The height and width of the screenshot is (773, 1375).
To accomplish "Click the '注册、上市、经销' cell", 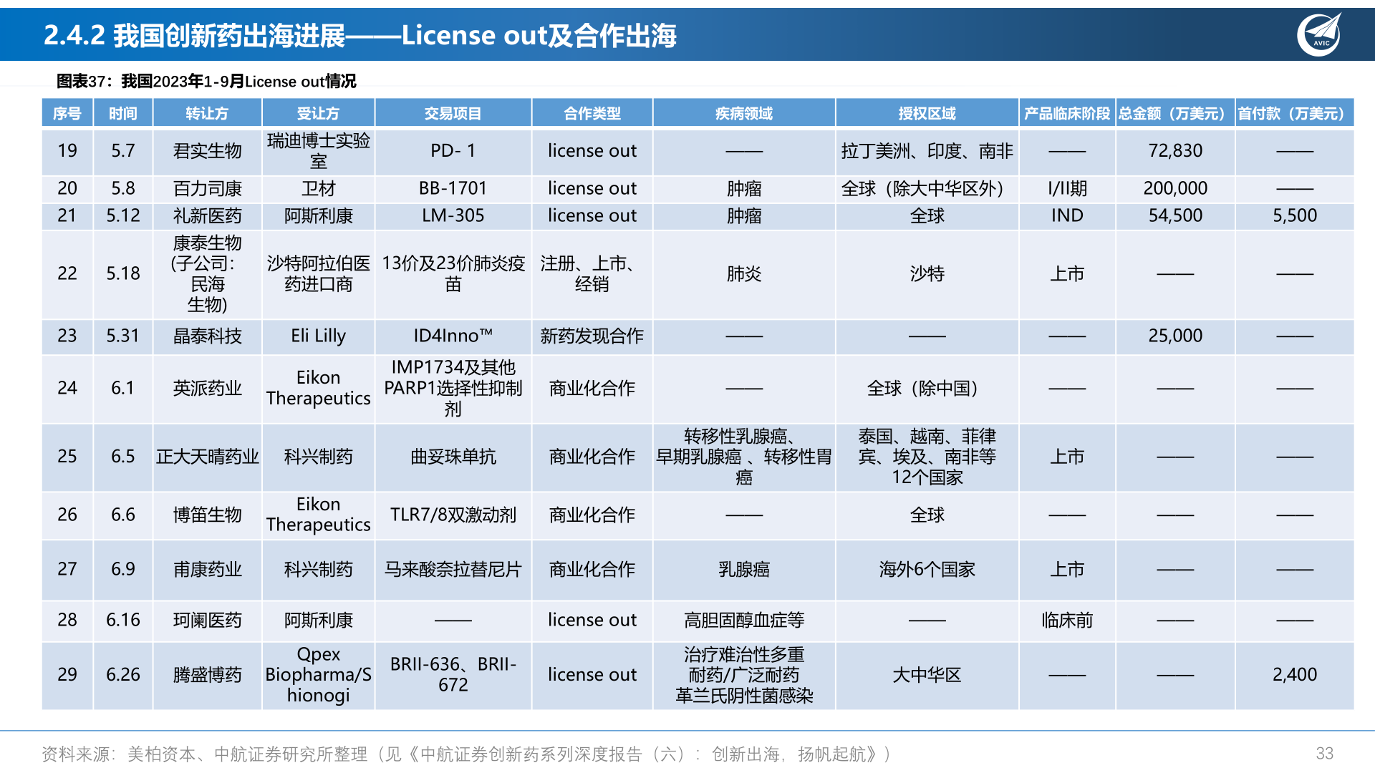I will (592, 273).
